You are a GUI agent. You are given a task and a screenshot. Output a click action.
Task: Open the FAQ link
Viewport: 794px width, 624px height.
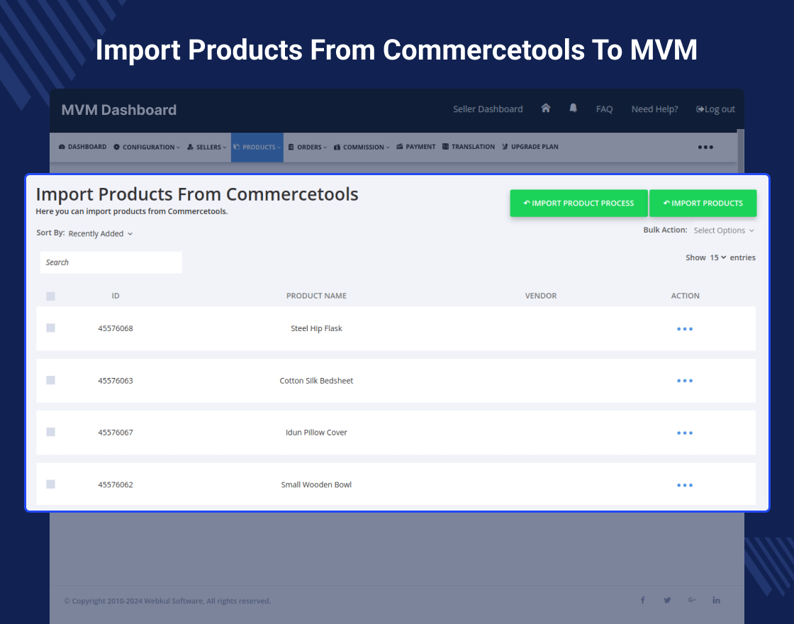pos(604,109)
